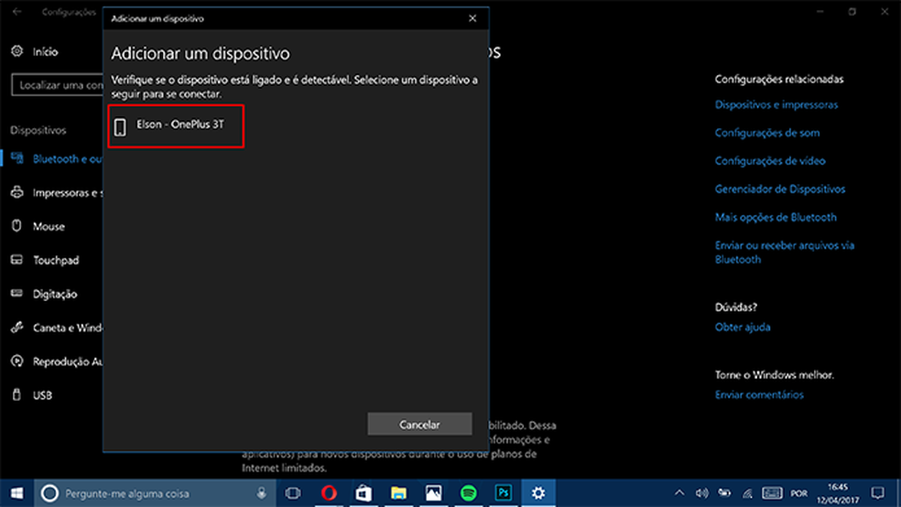Cancel the add device dialog
The image size is (901, 507).
click(419, 425)
